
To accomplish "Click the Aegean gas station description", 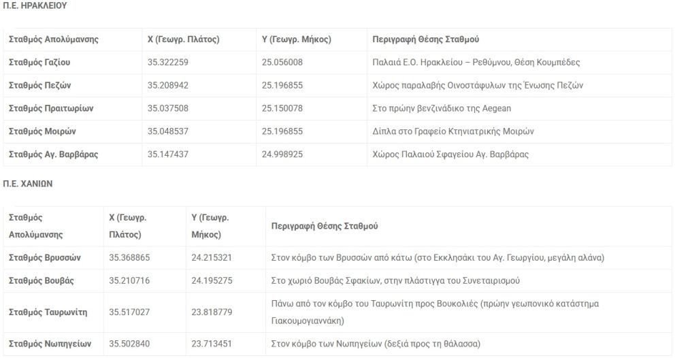I will (442, 109).
